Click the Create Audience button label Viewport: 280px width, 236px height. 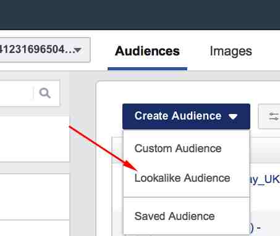pos(178,116)
